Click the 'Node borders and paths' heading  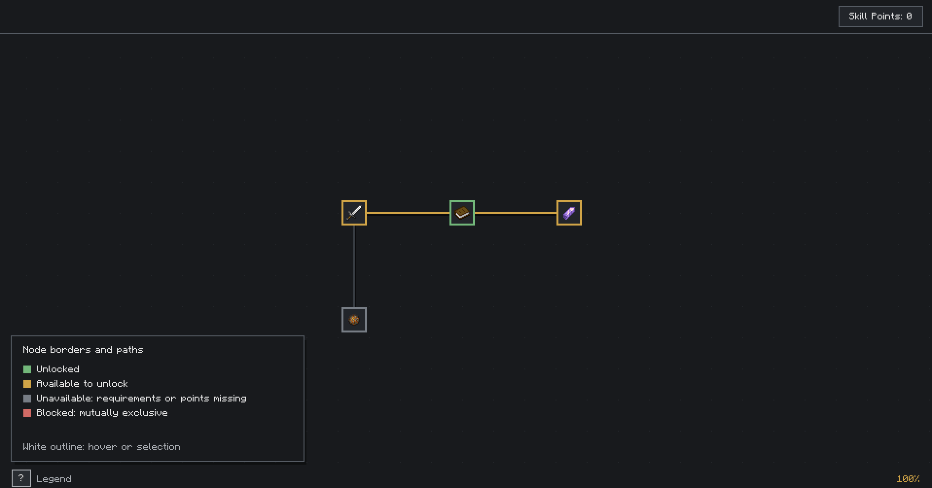click(x=83, y=349)
